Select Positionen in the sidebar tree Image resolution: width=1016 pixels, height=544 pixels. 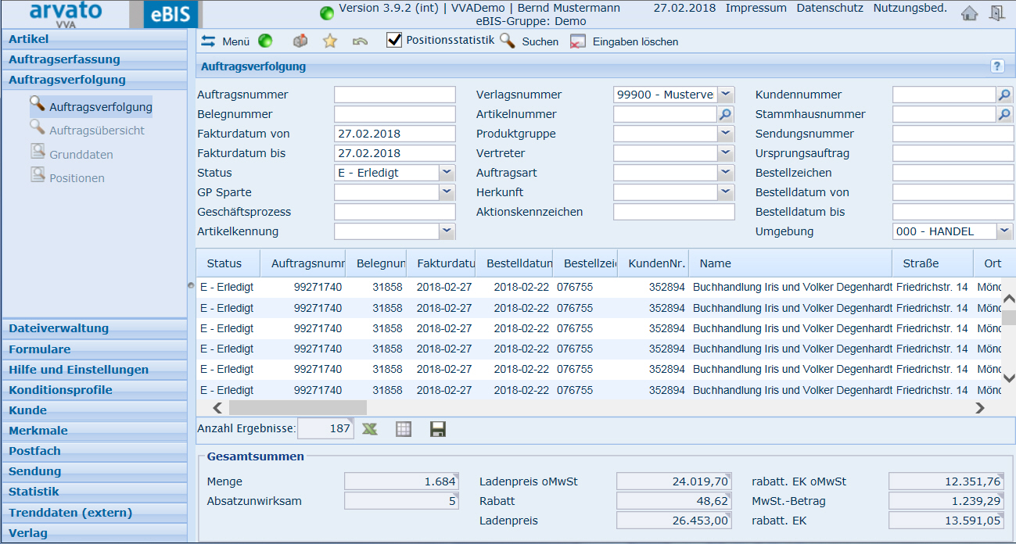click(77, 178)
